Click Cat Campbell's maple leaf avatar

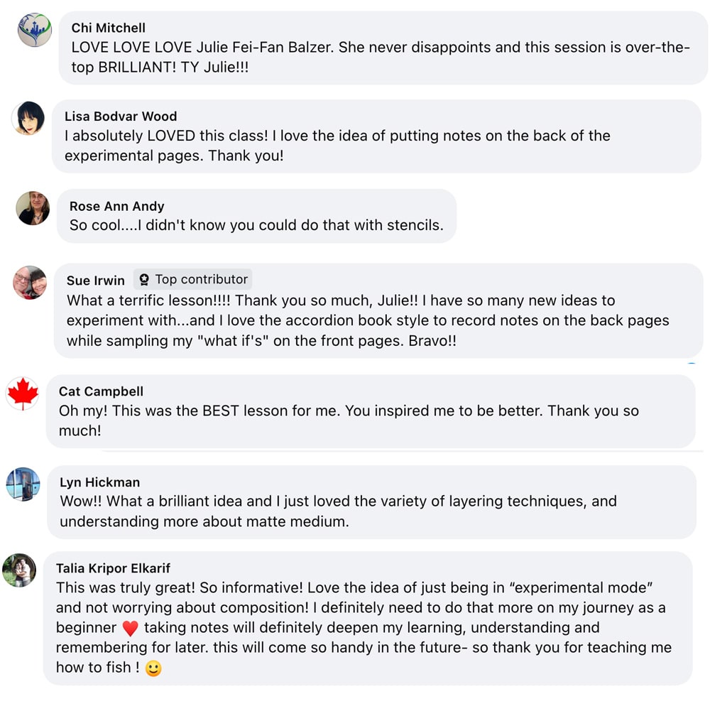(23, 394)
